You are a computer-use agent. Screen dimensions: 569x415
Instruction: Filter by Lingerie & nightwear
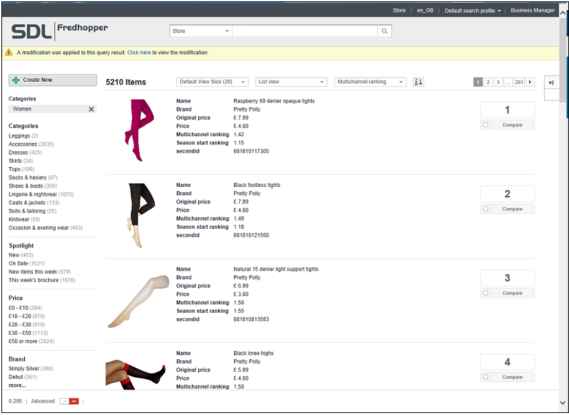[41, 194]
